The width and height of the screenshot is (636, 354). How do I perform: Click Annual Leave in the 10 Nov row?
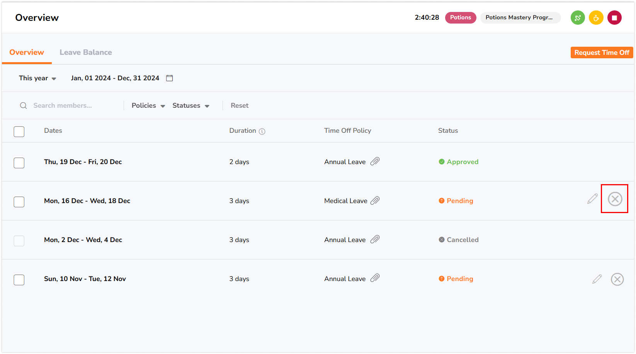[x=345, y=279]
